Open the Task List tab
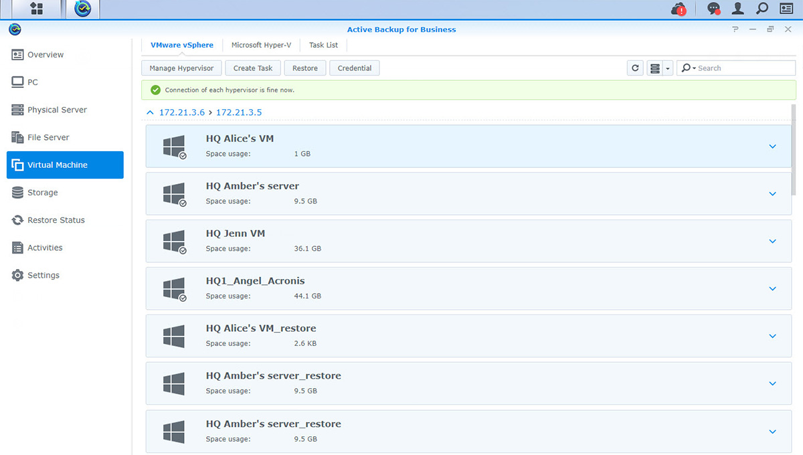Screen dimensions: 803x455 (323, 45)
